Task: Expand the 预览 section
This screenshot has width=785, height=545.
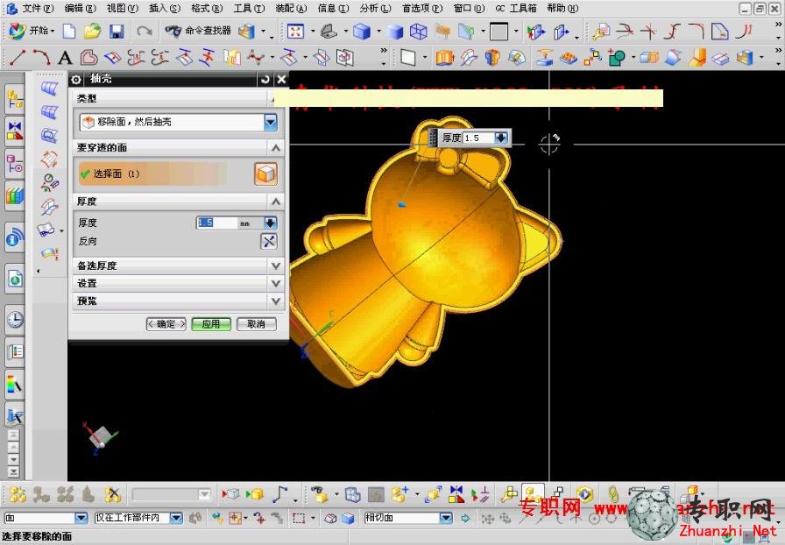Action: coord(276,301)
